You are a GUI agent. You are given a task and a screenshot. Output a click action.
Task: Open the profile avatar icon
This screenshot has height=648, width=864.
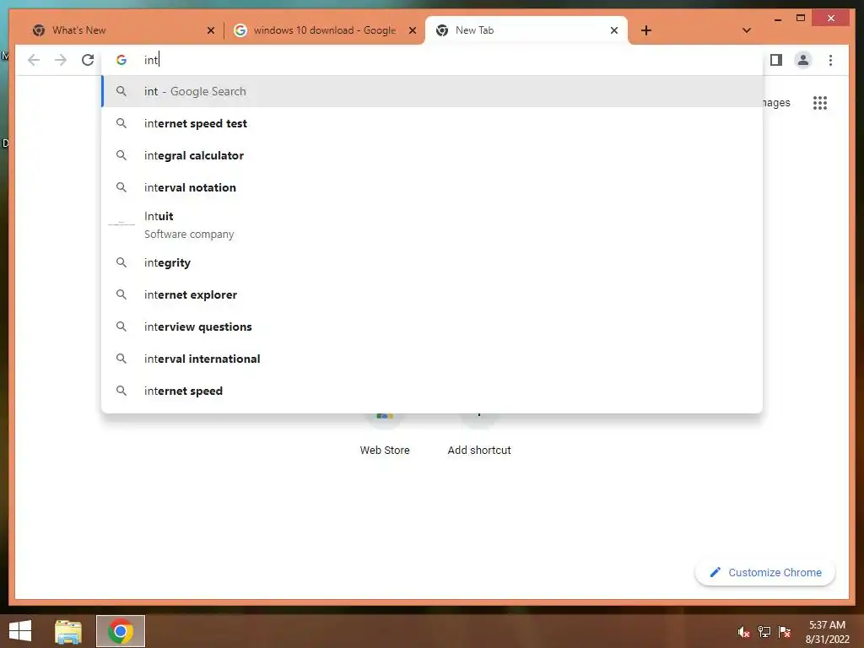[803, 60]
